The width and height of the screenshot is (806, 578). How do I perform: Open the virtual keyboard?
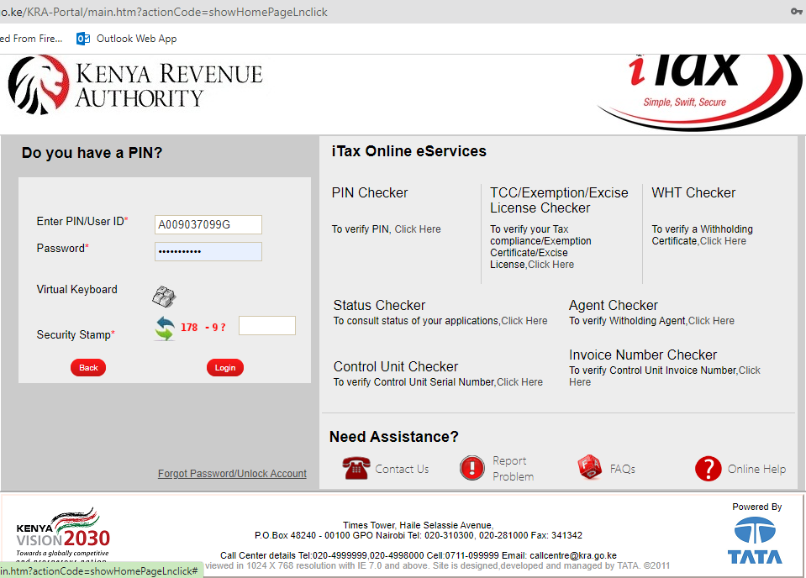pyautogui.click(x=164, y=297)
